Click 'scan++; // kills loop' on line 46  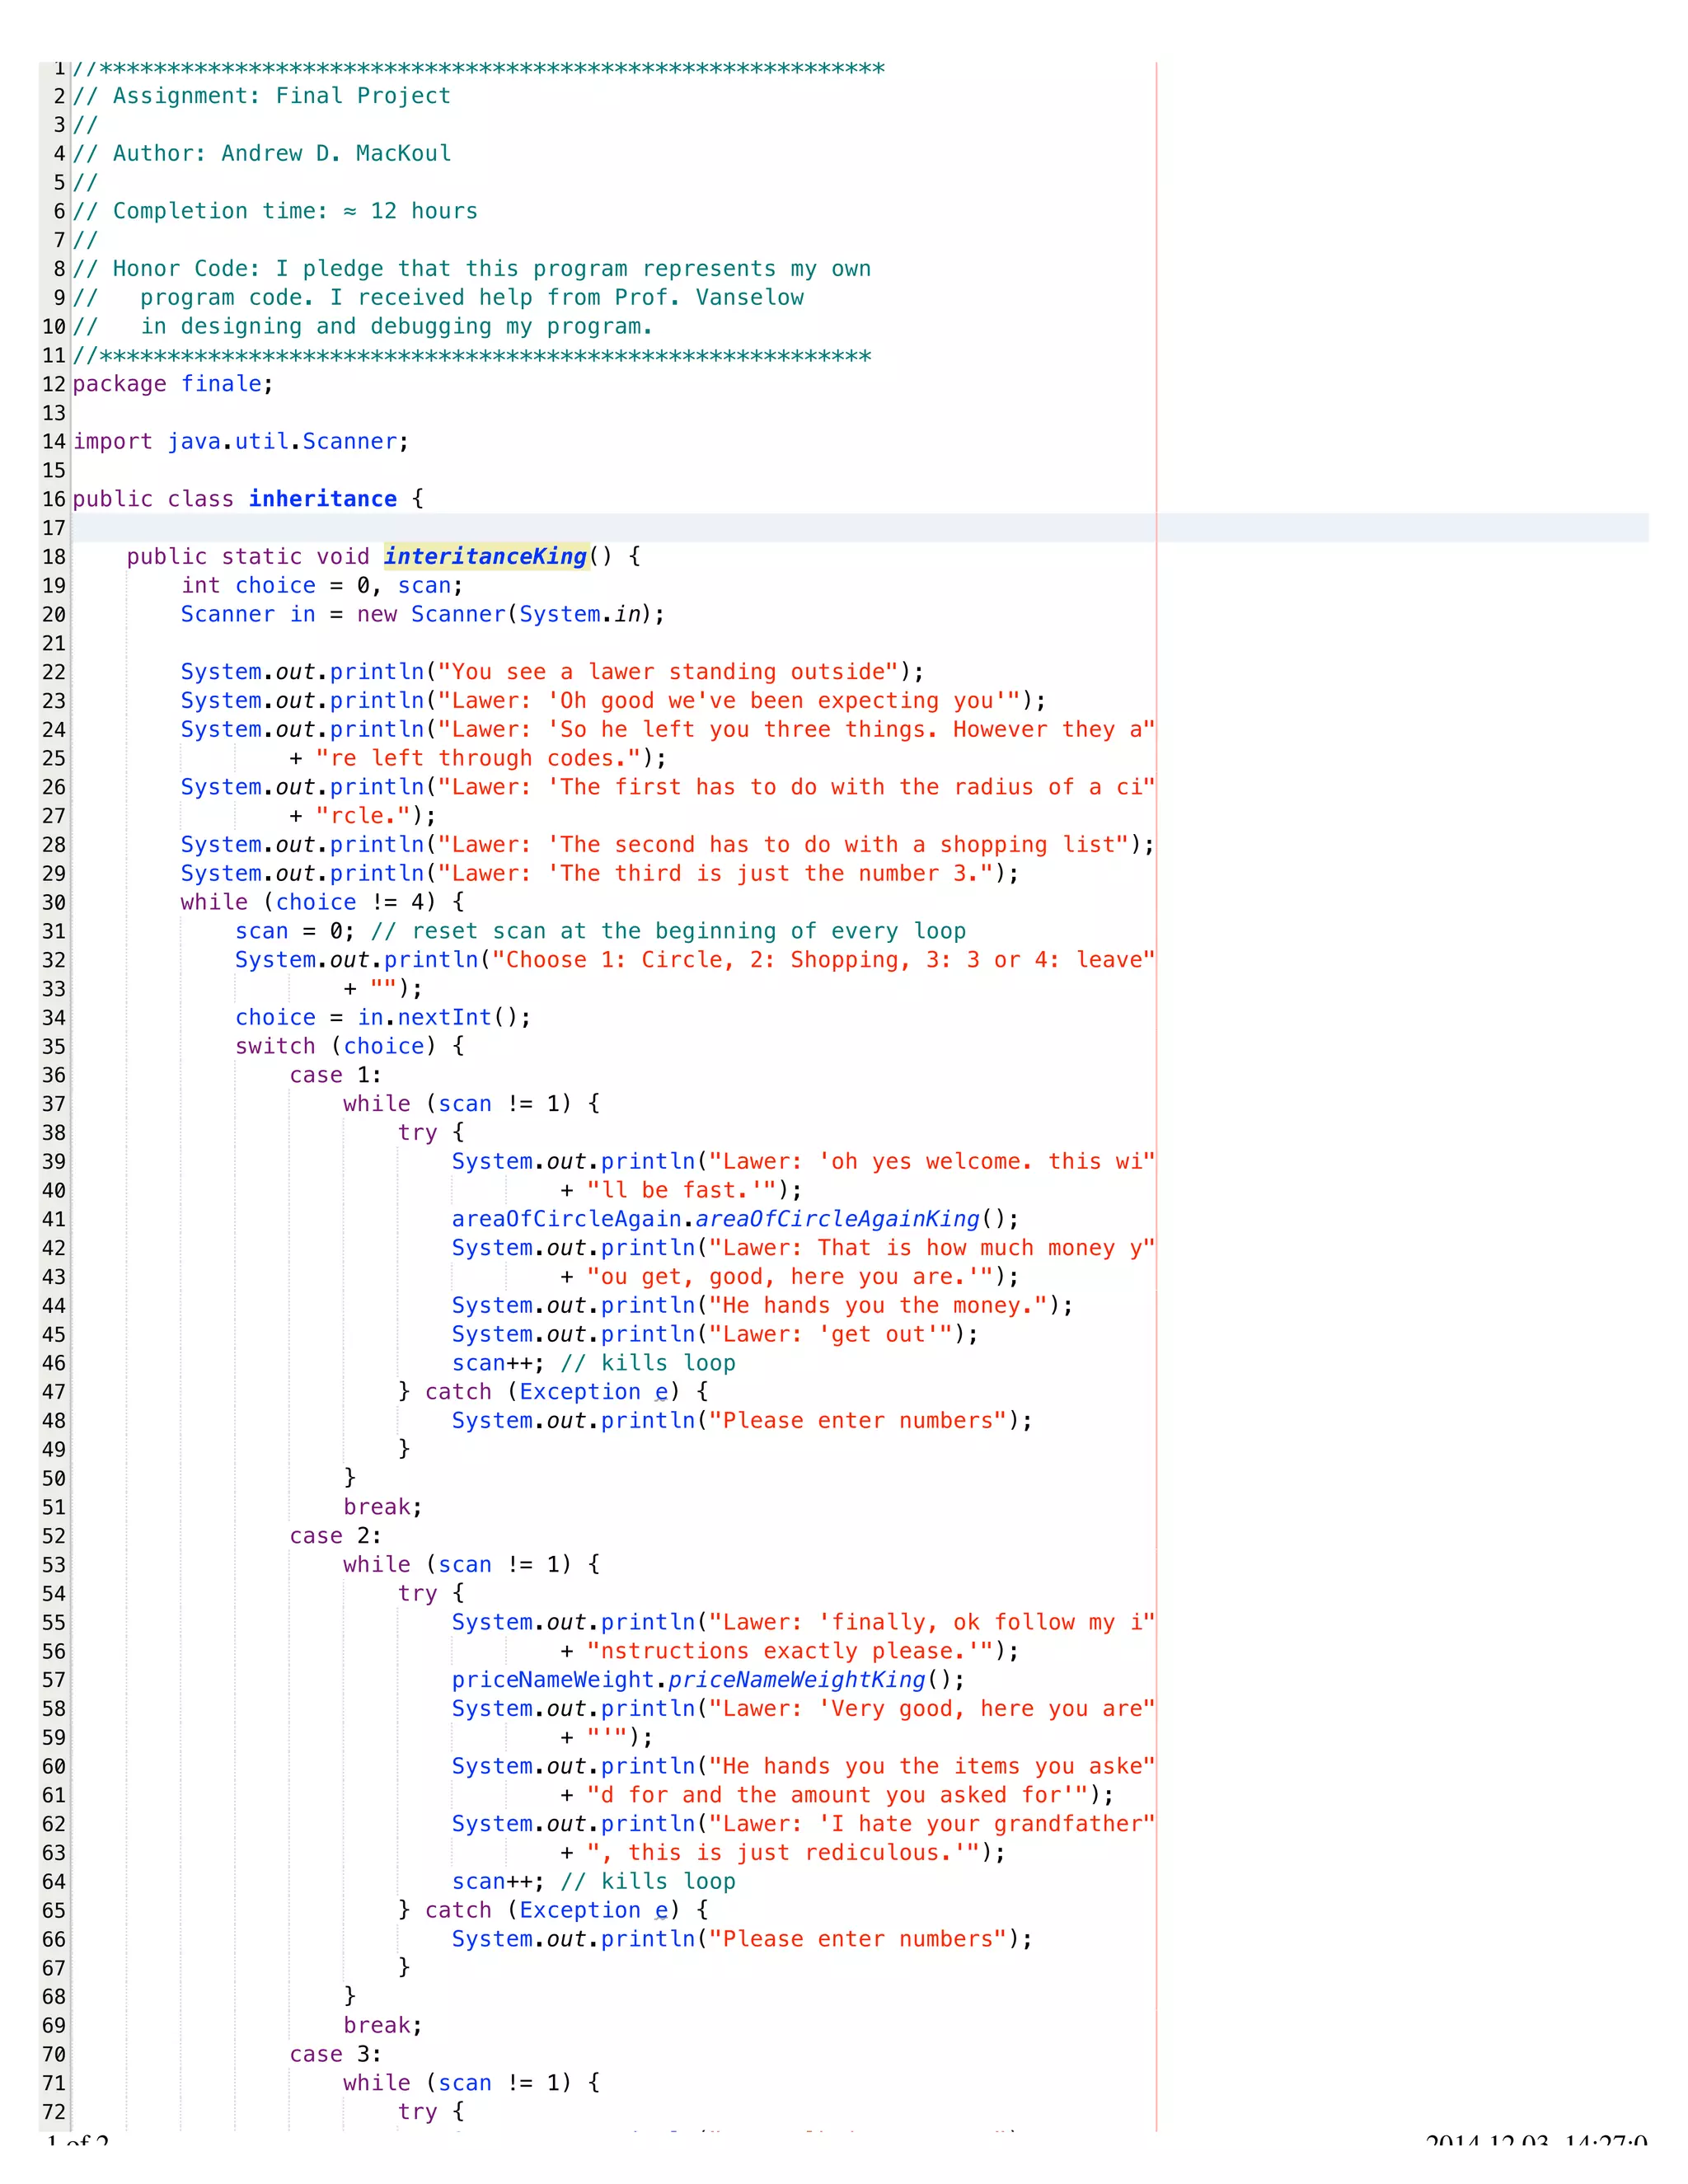(x=594, y=1363)
